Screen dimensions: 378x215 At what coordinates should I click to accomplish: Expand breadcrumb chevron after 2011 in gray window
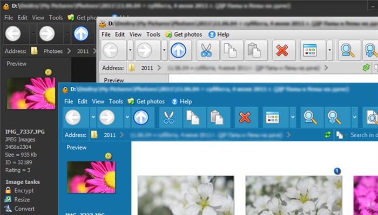(159, 68)
